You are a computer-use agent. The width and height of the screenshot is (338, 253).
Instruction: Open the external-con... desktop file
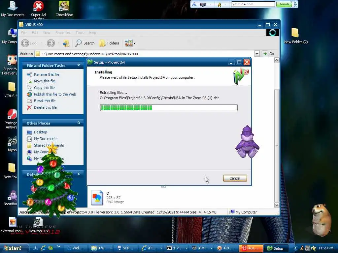coord(13,225)
